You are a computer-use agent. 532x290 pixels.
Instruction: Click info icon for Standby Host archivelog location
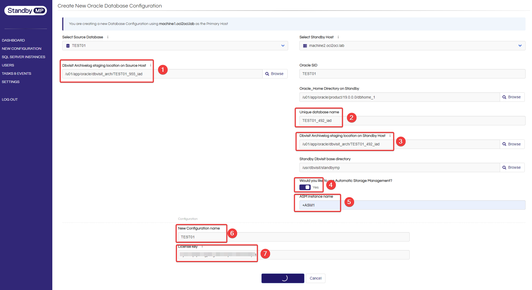pyautogui.click(x=390, y=135)
